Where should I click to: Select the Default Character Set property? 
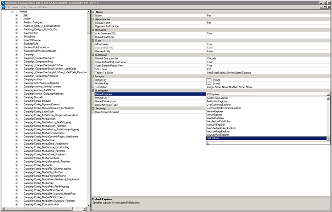[x=212, y=58]
